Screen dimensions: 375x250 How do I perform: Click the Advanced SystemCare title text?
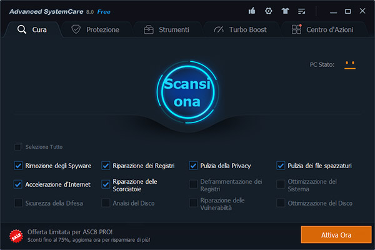pyautogui.click(x=46, y=11)
